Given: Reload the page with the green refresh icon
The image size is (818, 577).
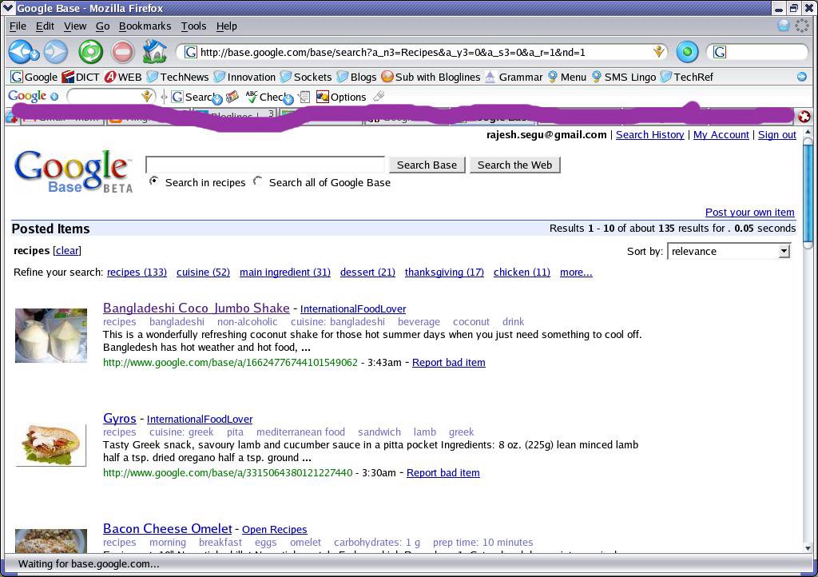Looking at the screenshot, I should tap(91, 52).
